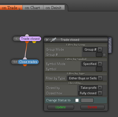Click the green Update button
The image size is (118, 117).
[x=61, y=107]
